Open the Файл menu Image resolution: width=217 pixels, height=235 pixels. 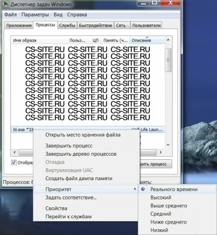point(10,15)
